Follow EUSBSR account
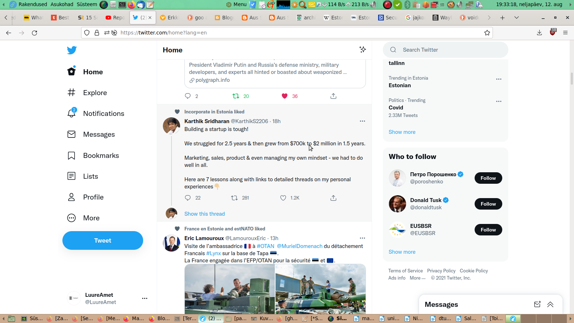The image size is (574, 323). [488, 230]
